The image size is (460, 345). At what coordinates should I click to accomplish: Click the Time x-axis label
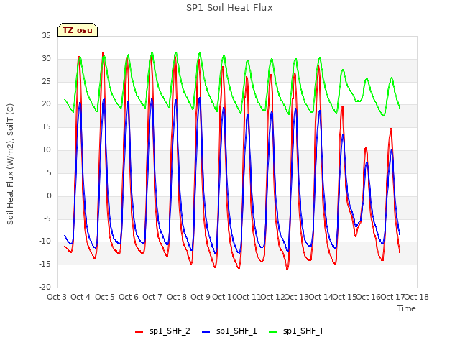[407, 308]
